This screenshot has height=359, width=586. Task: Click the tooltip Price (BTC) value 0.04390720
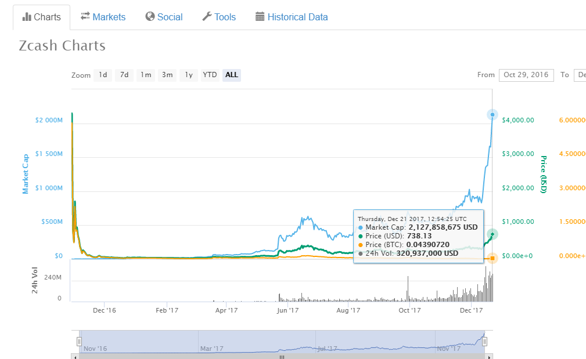pyautogui.click(x=428, y=245)
